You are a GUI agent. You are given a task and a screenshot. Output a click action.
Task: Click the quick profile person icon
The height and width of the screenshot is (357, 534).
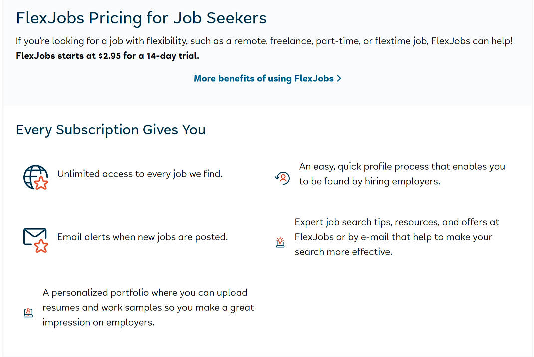[x=283, y=178]
